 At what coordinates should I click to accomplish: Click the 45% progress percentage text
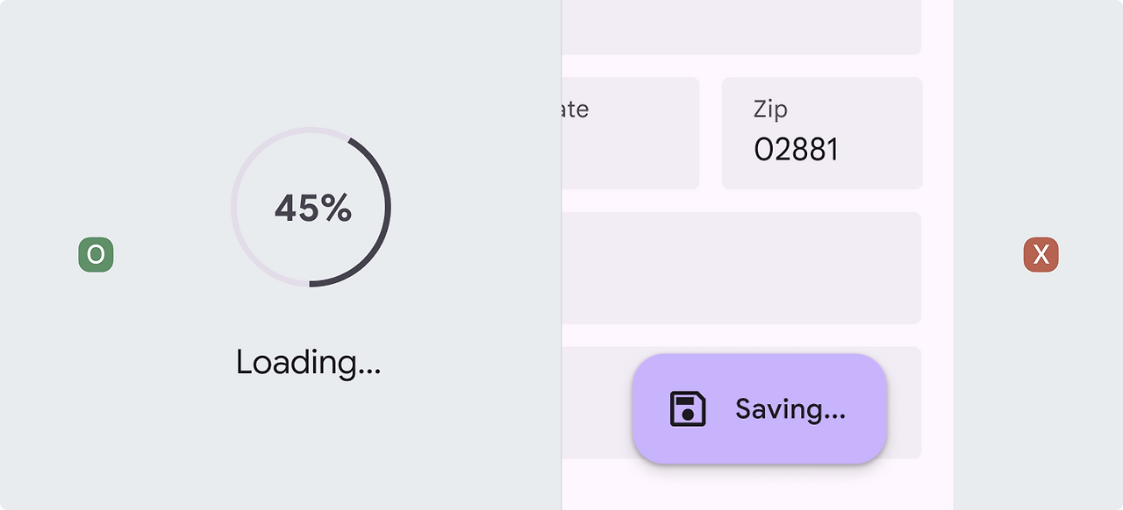(313, 209)
